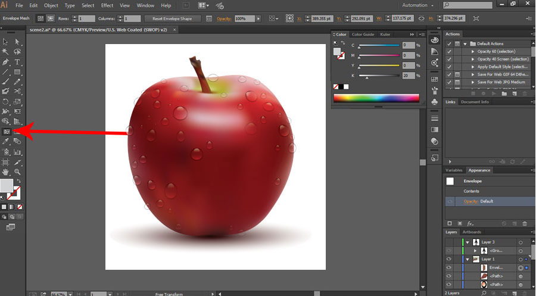Viewport: 536px width, 296px height.
Task: Open Stroke panel from the dock
Action: pyautogui.click(x=435, y=118)
